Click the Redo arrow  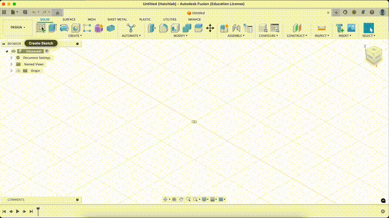pyautogui.click(x=44, y=12)
